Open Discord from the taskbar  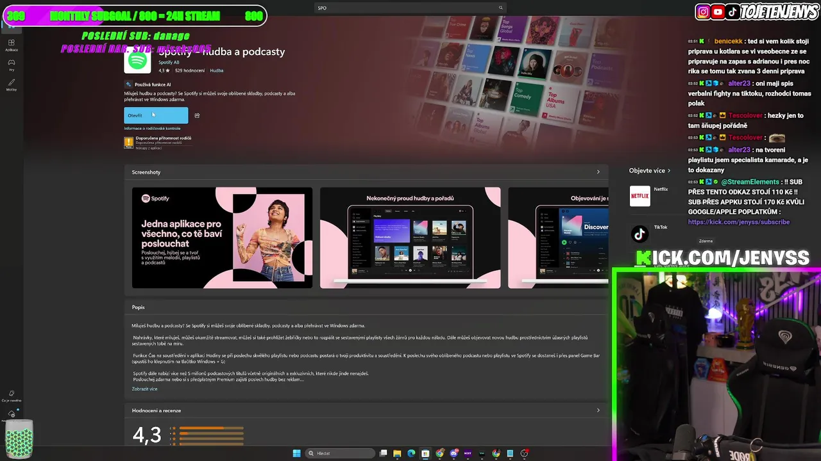453,453
